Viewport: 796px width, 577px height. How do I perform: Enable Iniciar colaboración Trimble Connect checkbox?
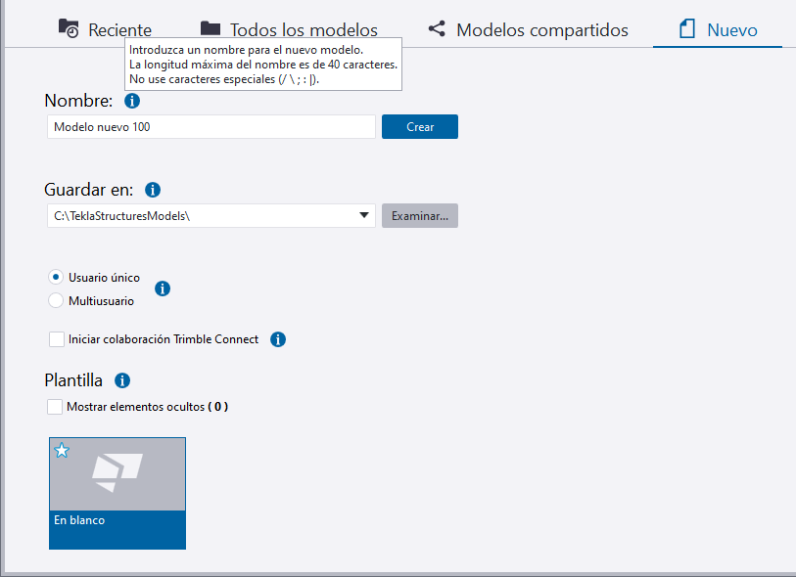[x=57, y=339]
